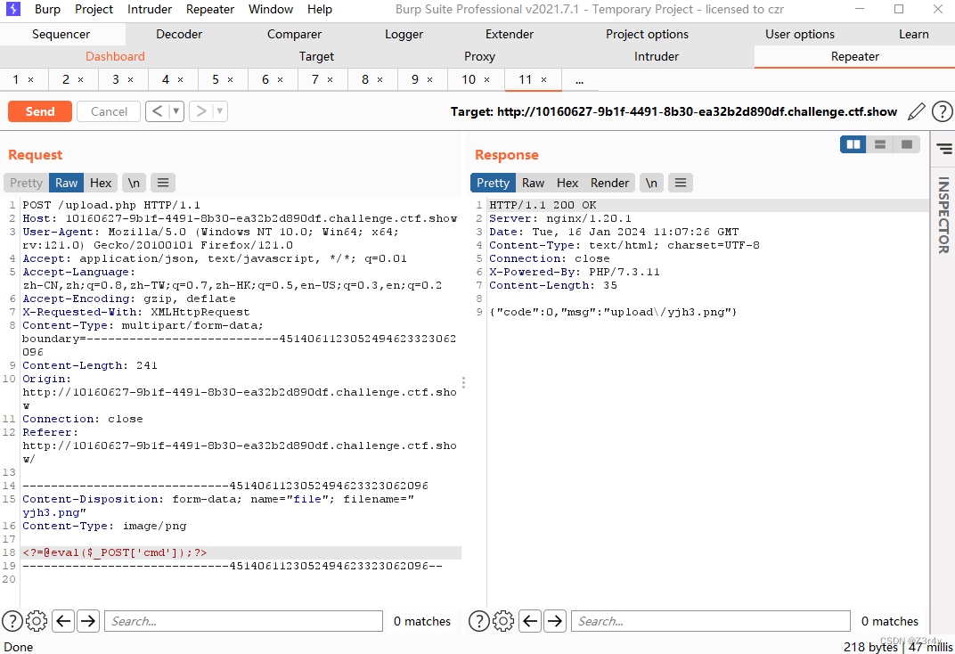Open the Extender tab

pos(510,34)
